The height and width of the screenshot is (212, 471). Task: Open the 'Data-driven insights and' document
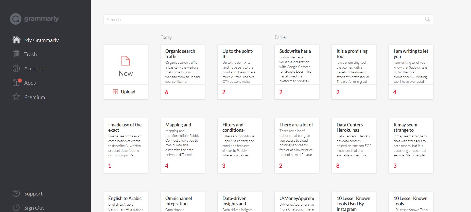click(240, 202)
